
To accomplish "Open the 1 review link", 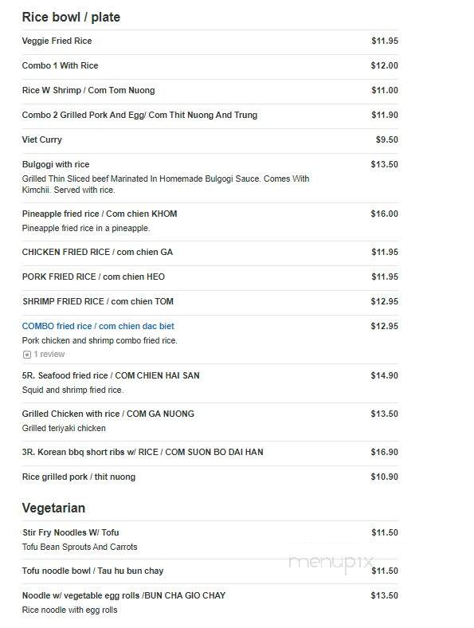I will pyautogui.click(x=49, y=355).
